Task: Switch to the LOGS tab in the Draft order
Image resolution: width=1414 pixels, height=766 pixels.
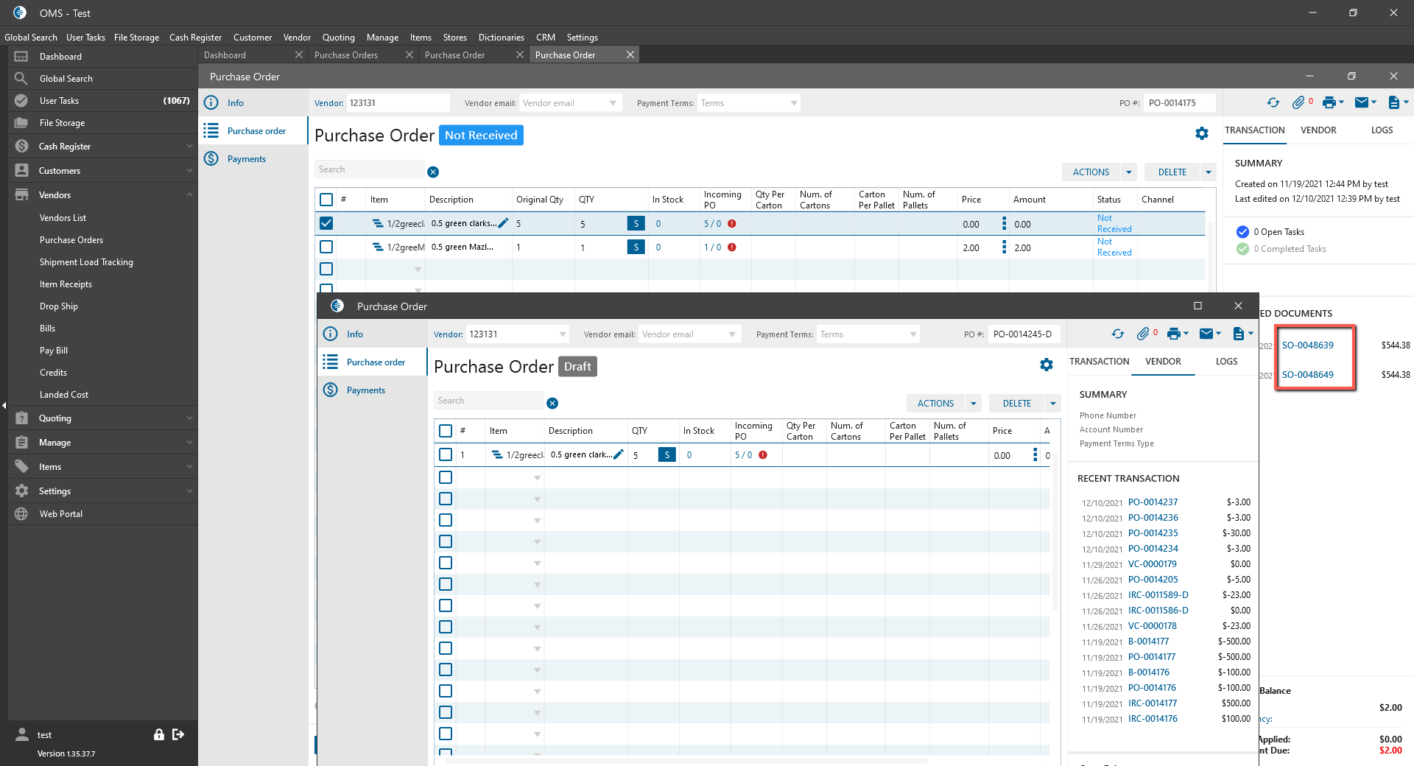Action: [1226, 362]
